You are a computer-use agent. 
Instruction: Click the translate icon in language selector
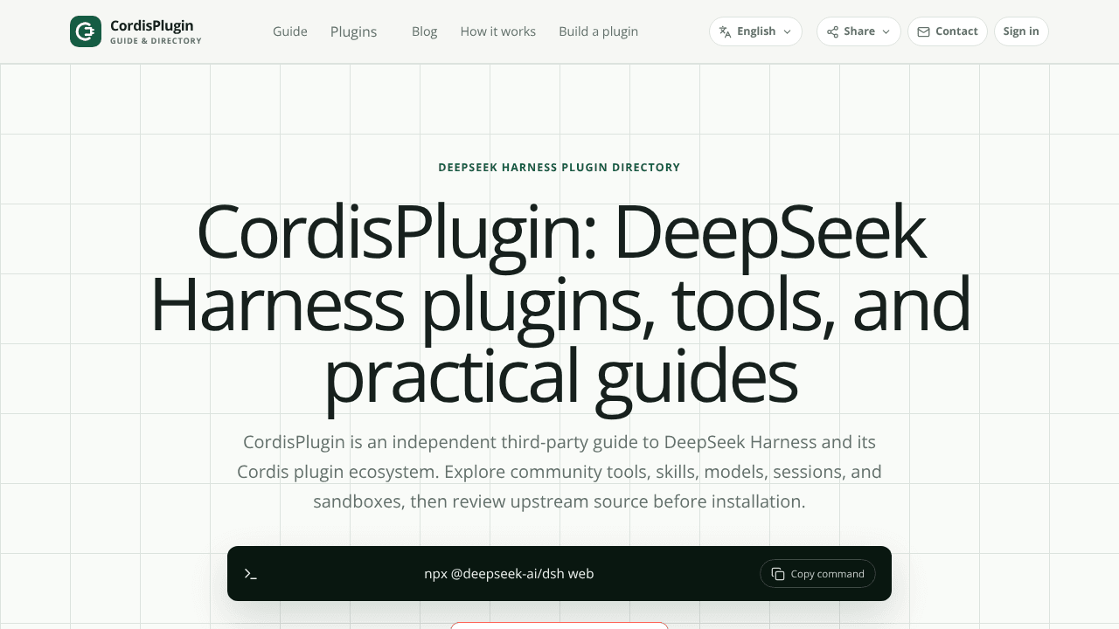point(725,31)
